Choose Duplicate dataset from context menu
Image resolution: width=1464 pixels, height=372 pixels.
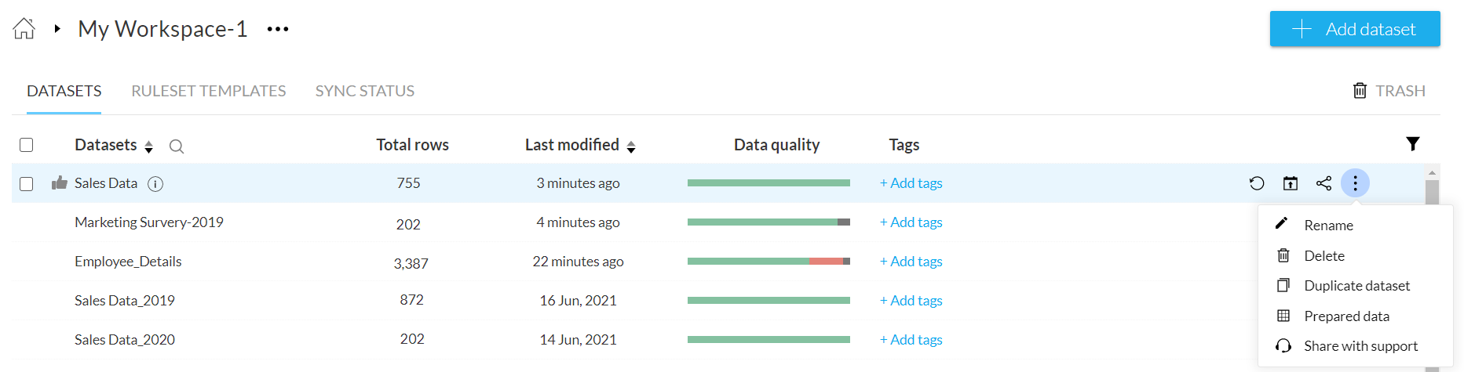[x=1356, y=286]
